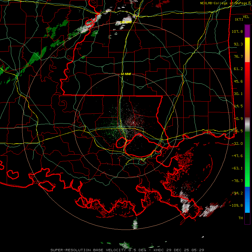Click the 50 NMI range ring label
252x252 pixels.
click(x=126, y=74)
